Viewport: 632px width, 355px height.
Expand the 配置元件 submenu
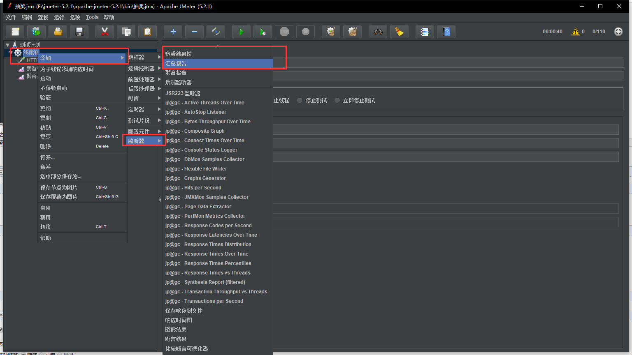coord(144,131)
